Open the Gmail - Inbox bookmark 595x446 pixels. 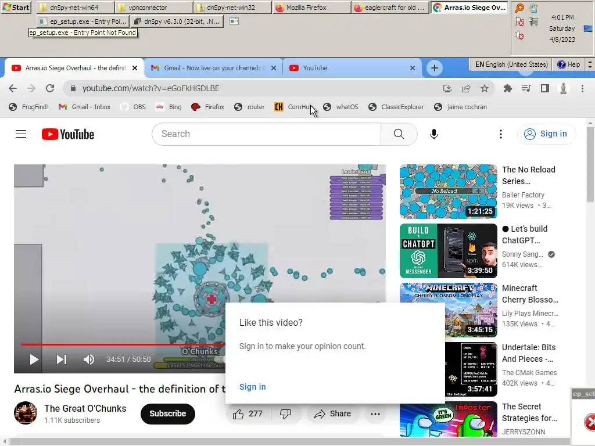84,107
